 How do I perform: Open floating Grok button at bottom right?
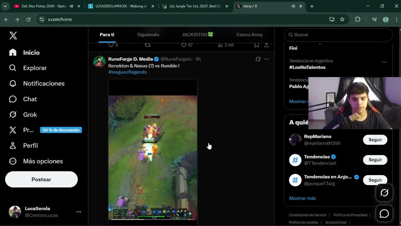(384, 193)
